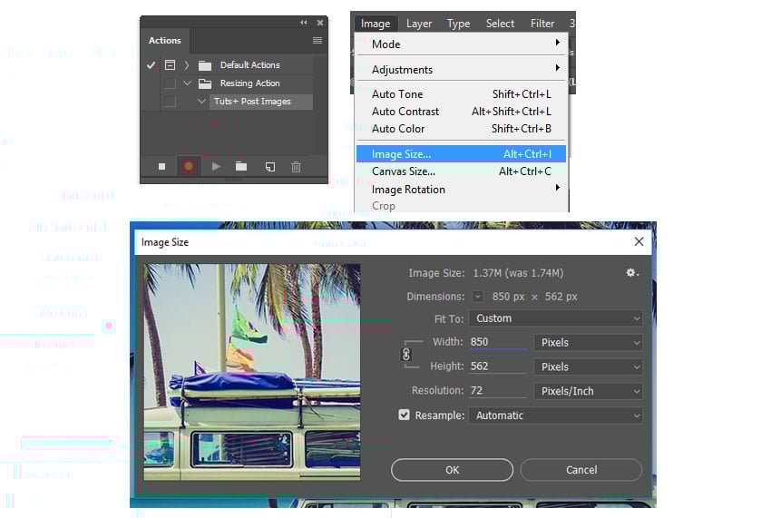This screenshot has height=518, width=771.
Task: Delete action using trash icon
Action: pos(296,167)
